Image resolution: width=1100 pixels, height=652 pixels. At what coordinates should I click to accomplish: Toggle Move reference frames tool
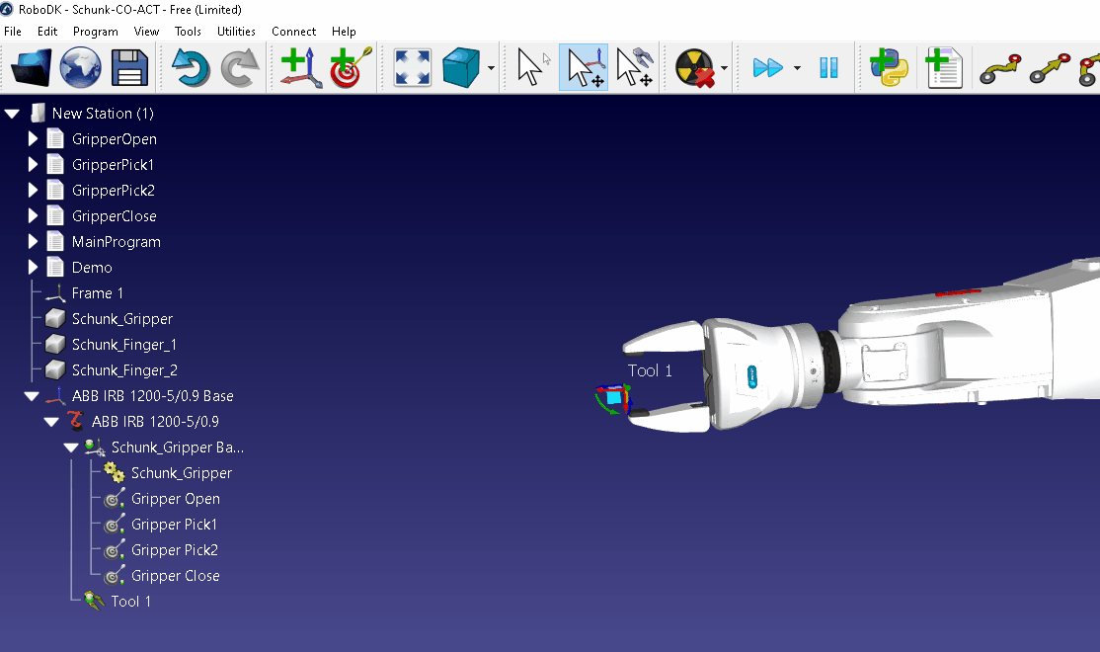pyautogui.click(x=584, y=67)
